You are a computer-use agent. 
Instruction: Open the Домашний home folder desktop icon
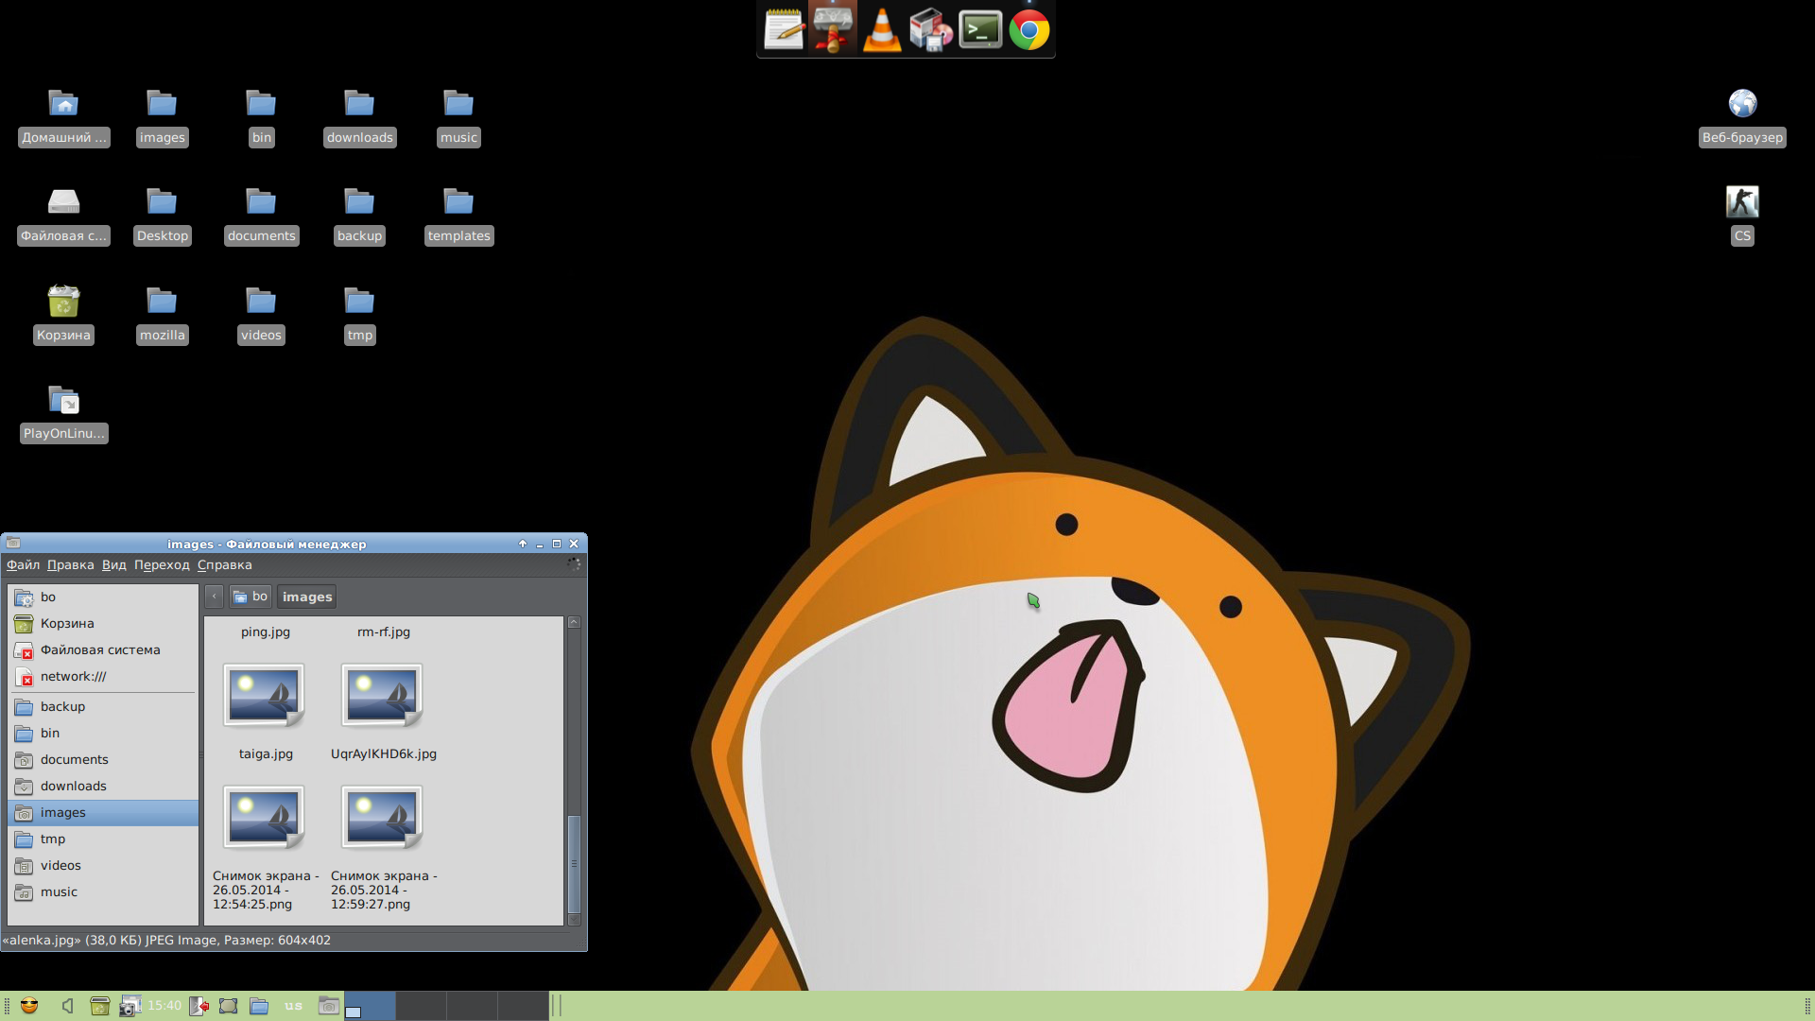click(63, 117)
